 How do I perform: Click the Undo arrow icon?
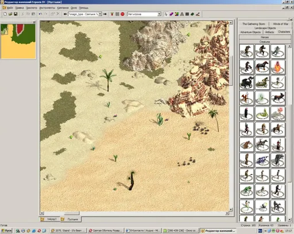40,14
